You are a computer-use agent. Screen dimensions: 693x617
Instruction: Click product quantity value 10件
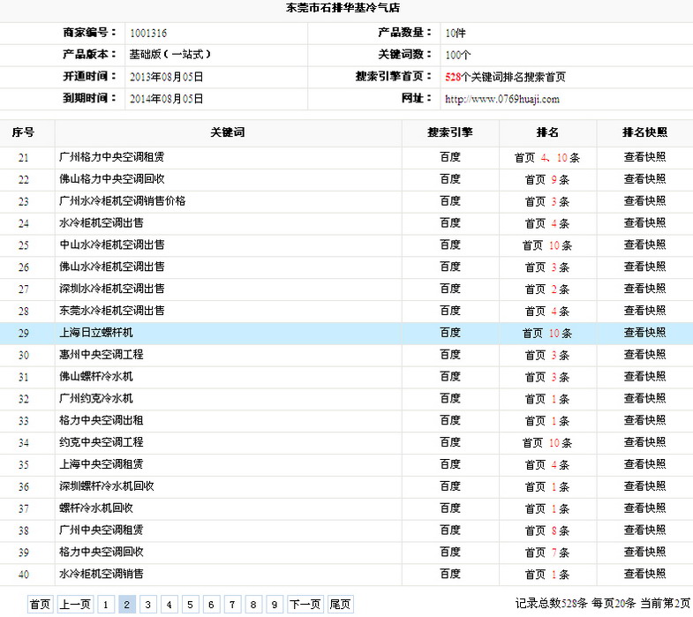(456, 34)
